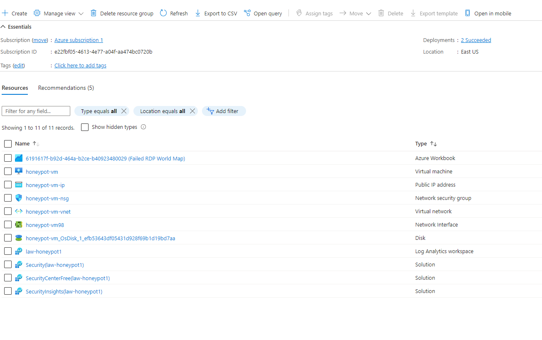Open the Manage view dropdown chevron
Viewport: 542px width, 340px height.
pyautogui.click(x=81, y=14)
